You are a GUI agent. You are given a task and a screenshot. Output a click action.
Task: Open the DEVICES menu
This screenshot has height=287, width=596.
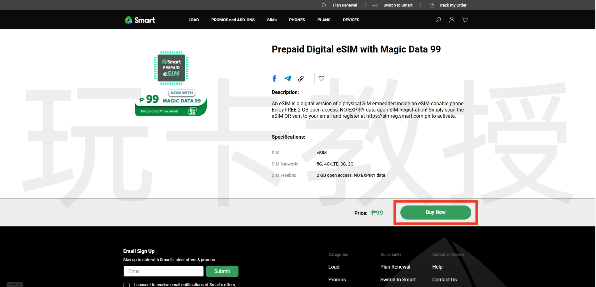(351, 20)
